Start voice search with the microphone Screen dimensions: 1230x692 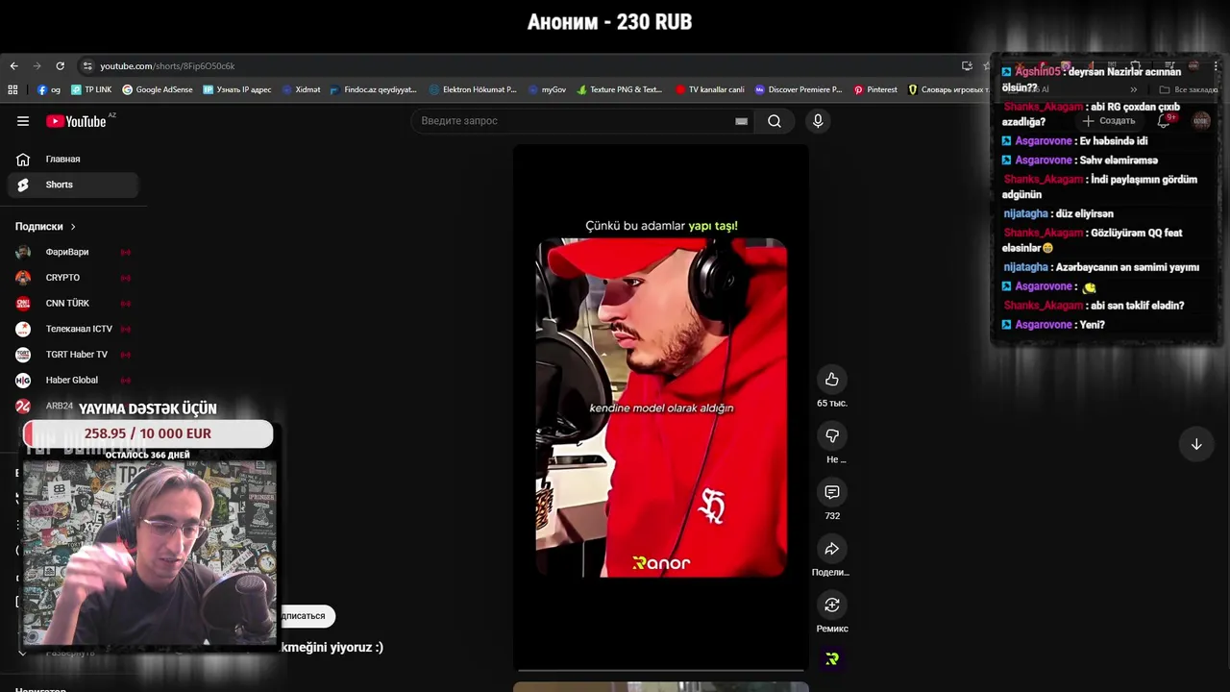pyautogui.click(x=818, y=121)
